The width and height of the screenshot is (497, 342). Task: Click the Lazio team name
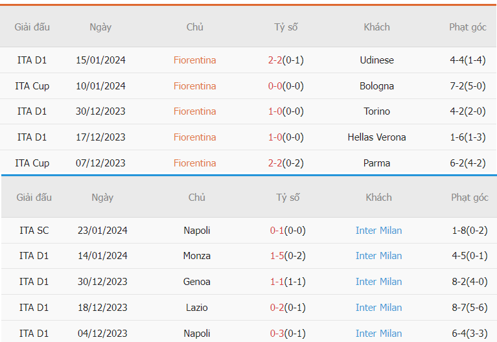197,308
